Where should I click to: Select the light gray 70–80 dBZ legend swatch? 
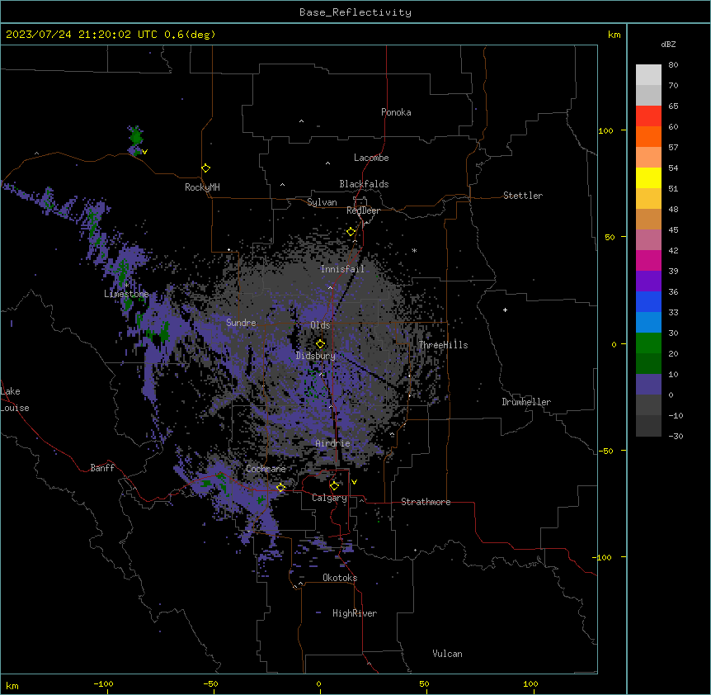coord(648,75)
